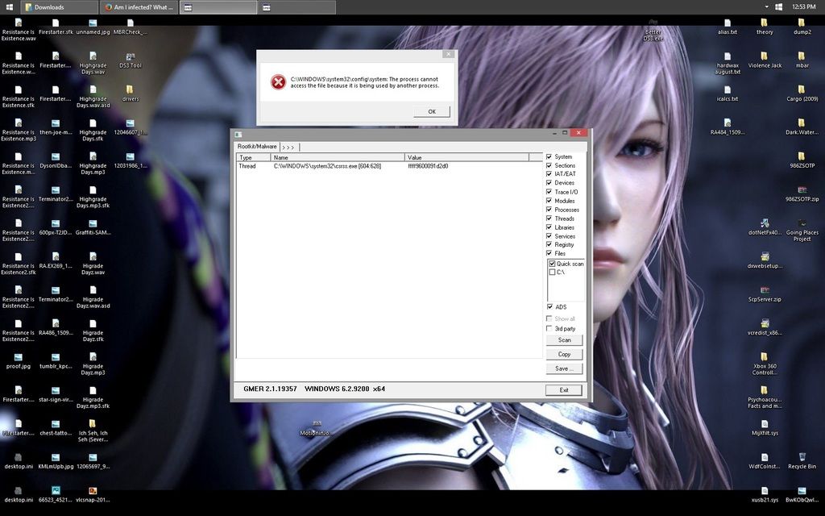The height and width of the screenshot is (516, 825).
Task: Select the Better DS3.exe desktop icon
Action: [653, 30]
